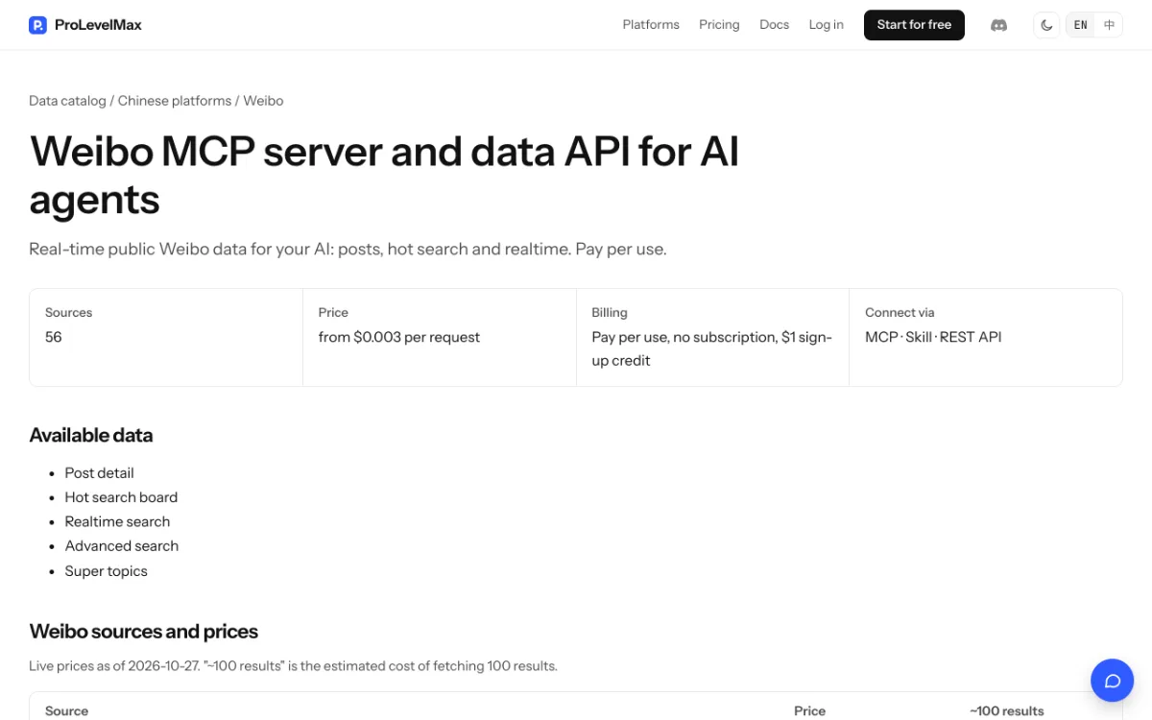Click the Connect via label
The image size is (1152, 720).
900,313
